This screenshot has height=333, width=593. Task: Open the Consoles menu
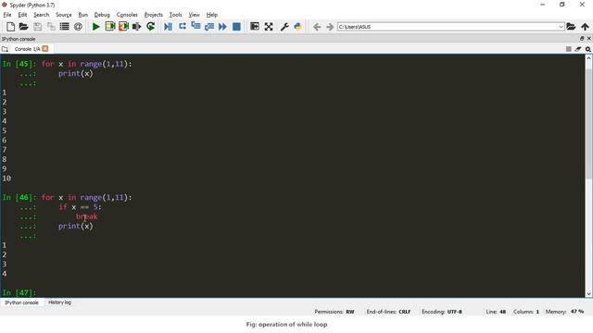127,15
